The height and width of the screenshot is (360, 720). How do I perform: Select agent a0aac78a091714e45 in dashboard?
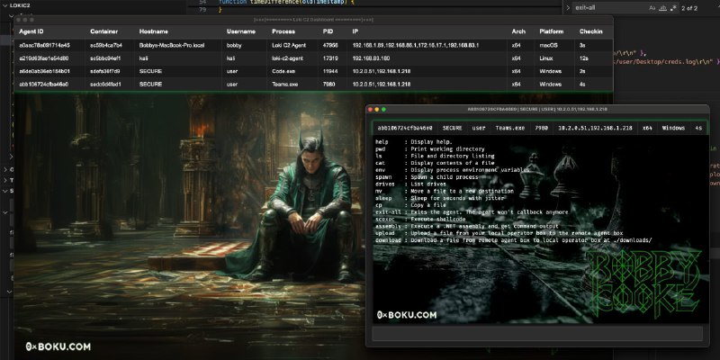click(44, 46)
